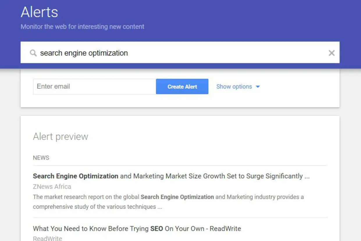This screenshot has width=361, height=241.
Task: Click inside the search query box
Action: coord(175,53)
